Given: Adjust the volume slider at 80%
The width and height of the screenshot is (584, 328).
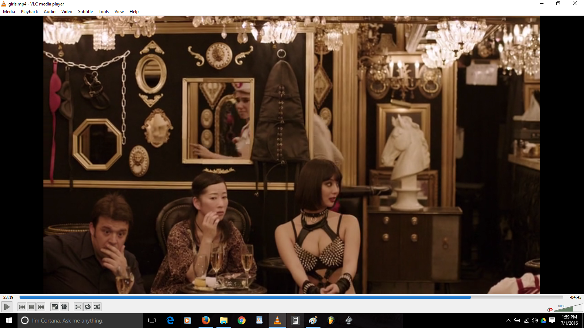Looking at the screenshot, I should click(x=568, y=309).
